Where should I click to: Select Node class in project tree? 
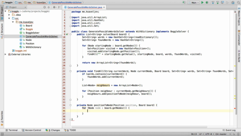click(x=29, y=40)
